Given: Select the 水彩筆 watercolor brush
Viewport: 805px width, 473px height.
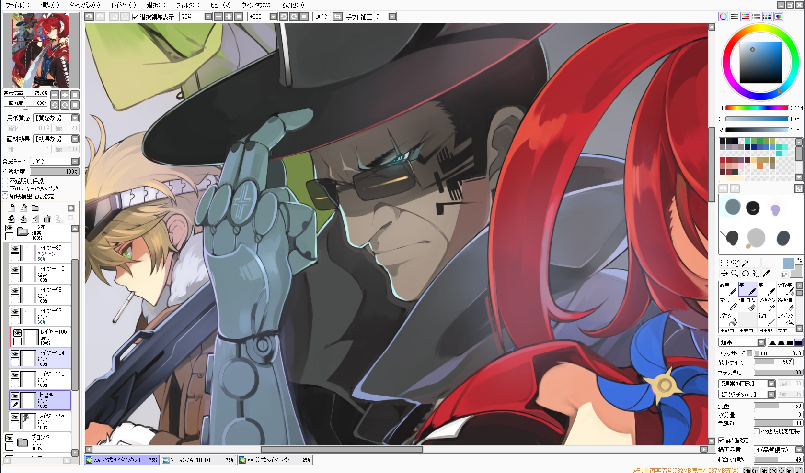Looking at the screenshot, I should [786, 289].
